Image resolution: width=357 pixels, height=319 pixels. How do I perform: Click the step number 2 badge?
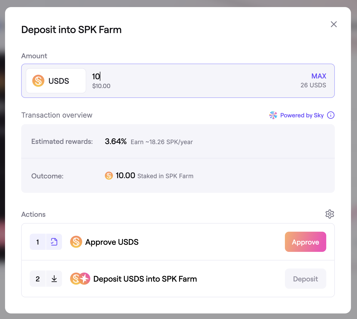click(x=38, y=279)
